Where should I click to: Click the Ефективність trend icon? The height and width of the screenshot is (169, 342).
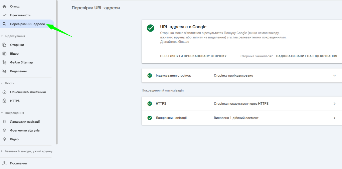4,15
